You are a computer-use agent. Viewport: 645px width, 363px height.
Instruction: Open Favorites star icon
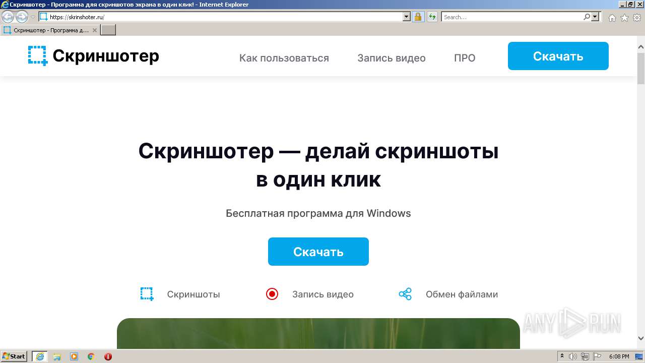click(624, 17)
